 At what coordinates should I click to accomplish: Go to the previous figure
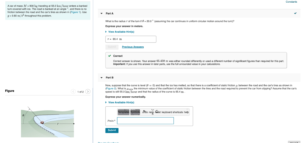[73, 92]
